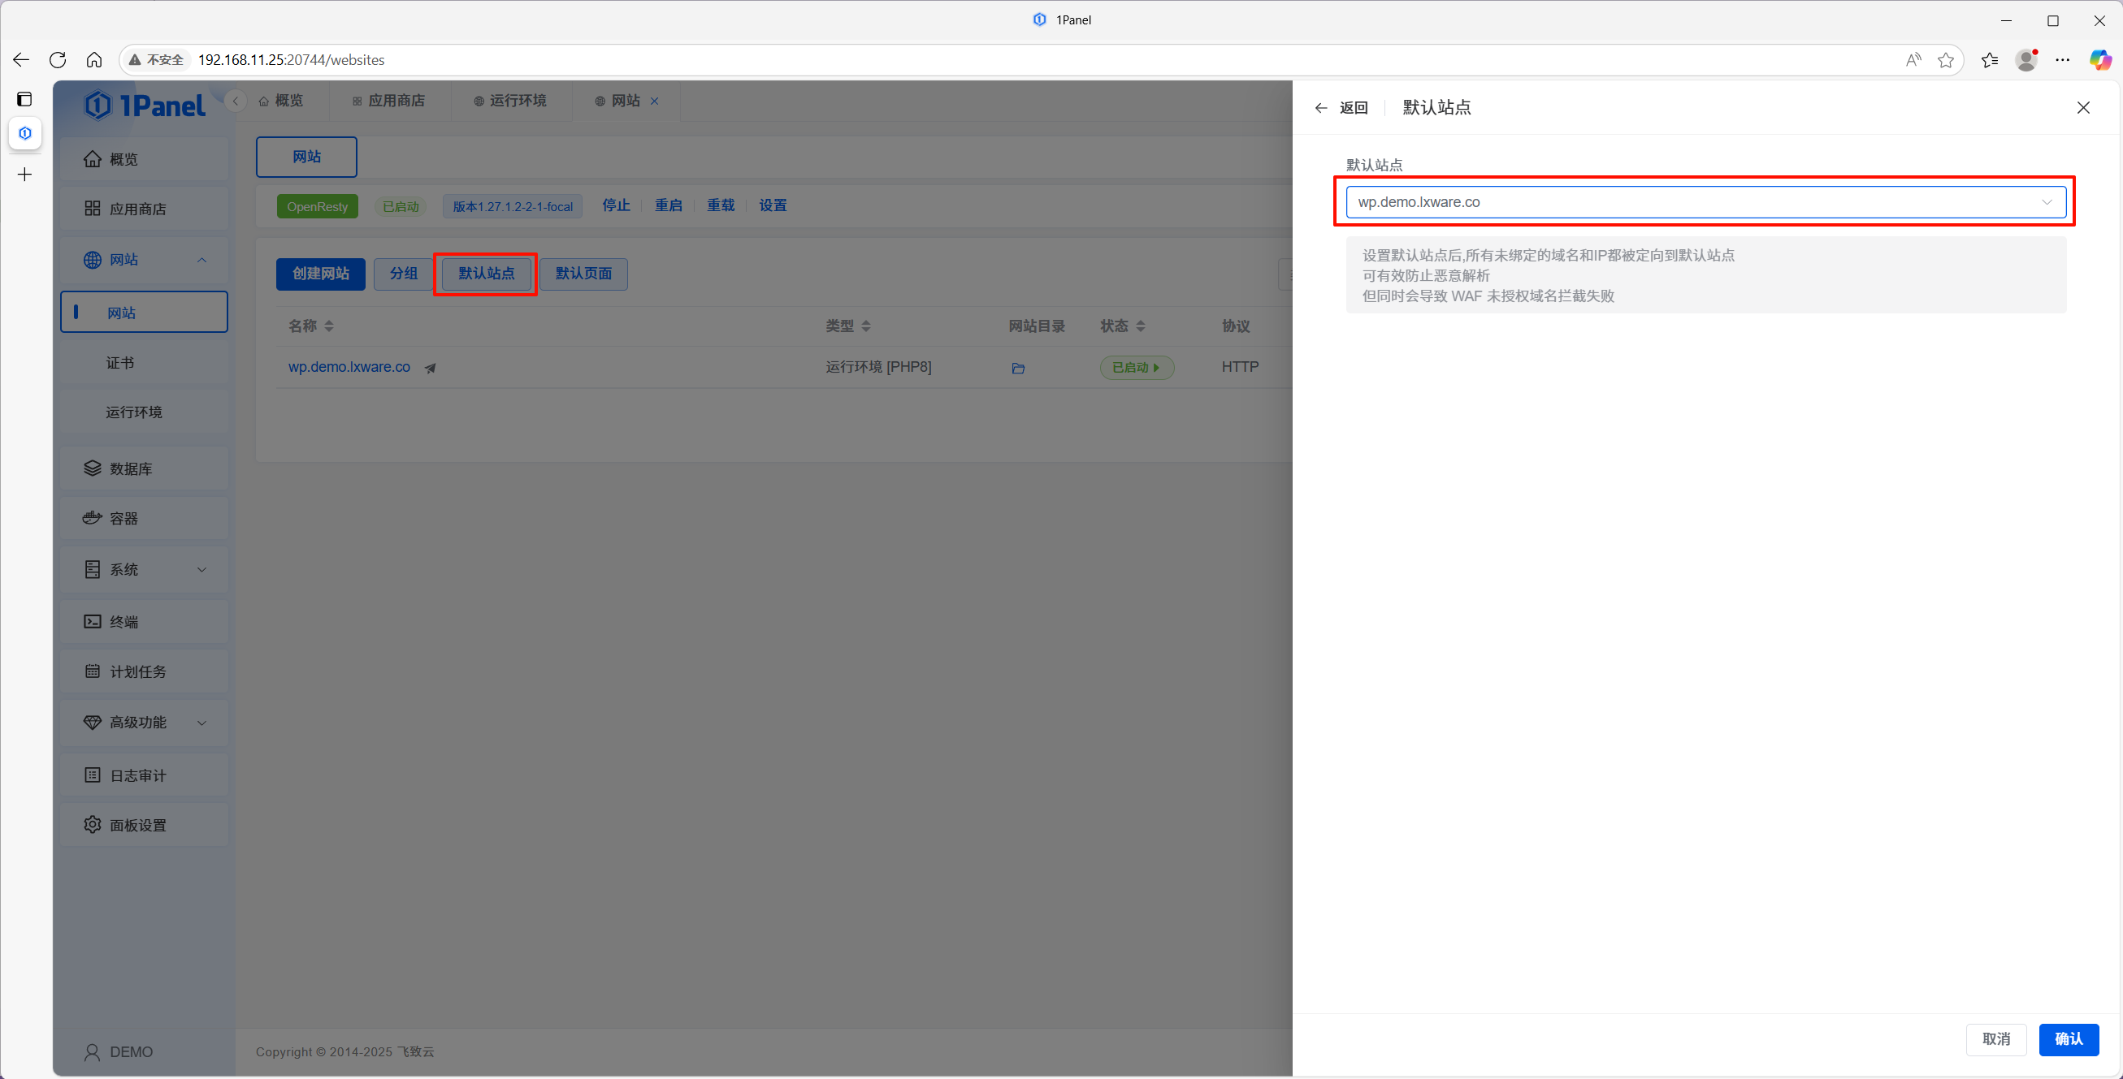Click the 已启动 OpenResty status tag
2123x1079 pixels.
[x=401, y=206]
